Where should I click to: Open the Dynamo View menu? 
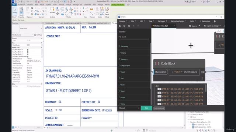pos(151,21)
